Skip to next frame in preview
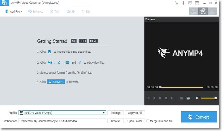 pos(172,98)
